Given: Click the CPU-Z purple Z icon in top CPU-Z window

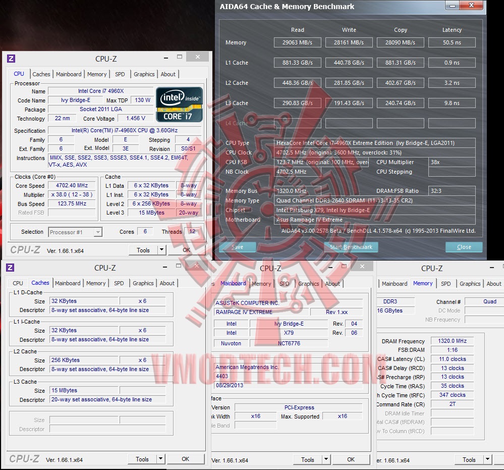Looking at the screenshot, I should point(11,58).
